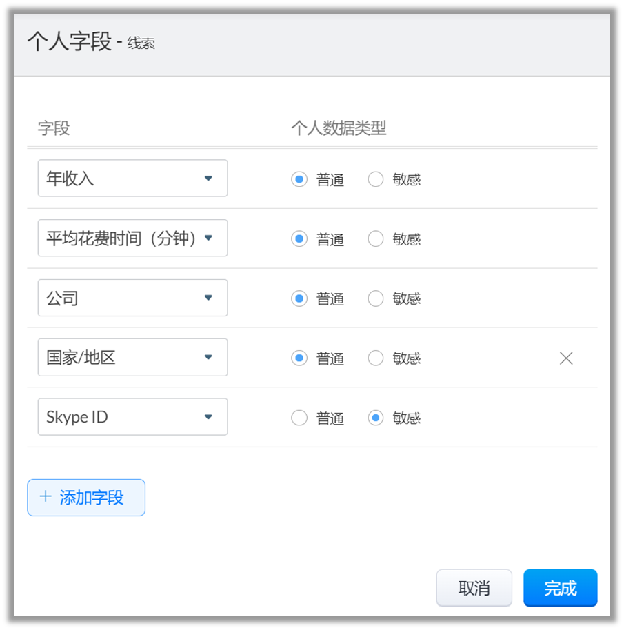Select 普通 for the 年收入 field
This screenshot has width=624, height=630.
[299, 179]
